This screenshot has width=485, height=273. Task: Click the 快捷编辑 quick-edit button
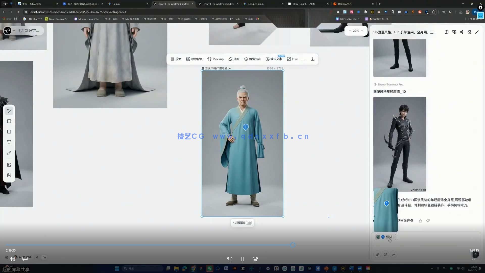pos(242,223)
